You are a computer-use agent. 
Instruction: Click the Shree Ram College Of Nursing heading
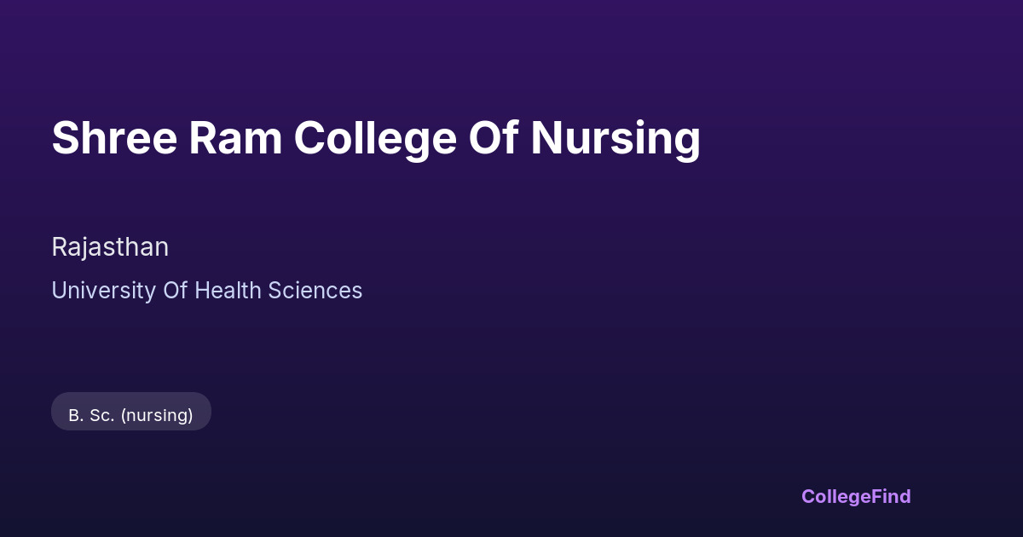tap(375, 138)
